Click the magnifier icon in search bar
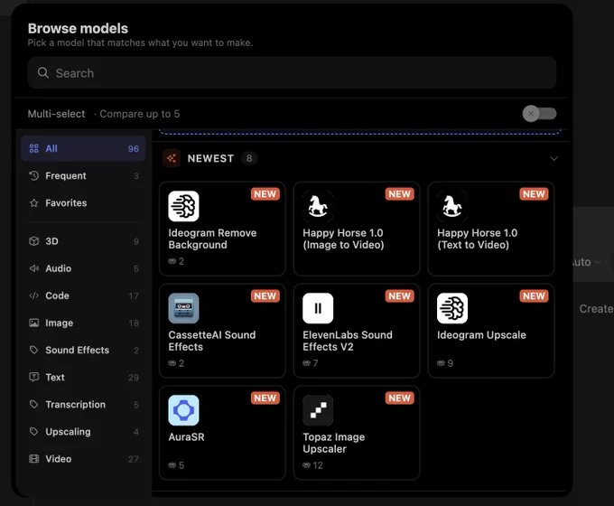The width and height of the screenshot is (614, 506). tap(43, 73)
